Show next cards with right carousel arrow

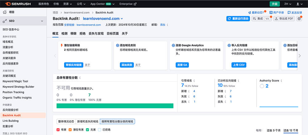point(300,56)
